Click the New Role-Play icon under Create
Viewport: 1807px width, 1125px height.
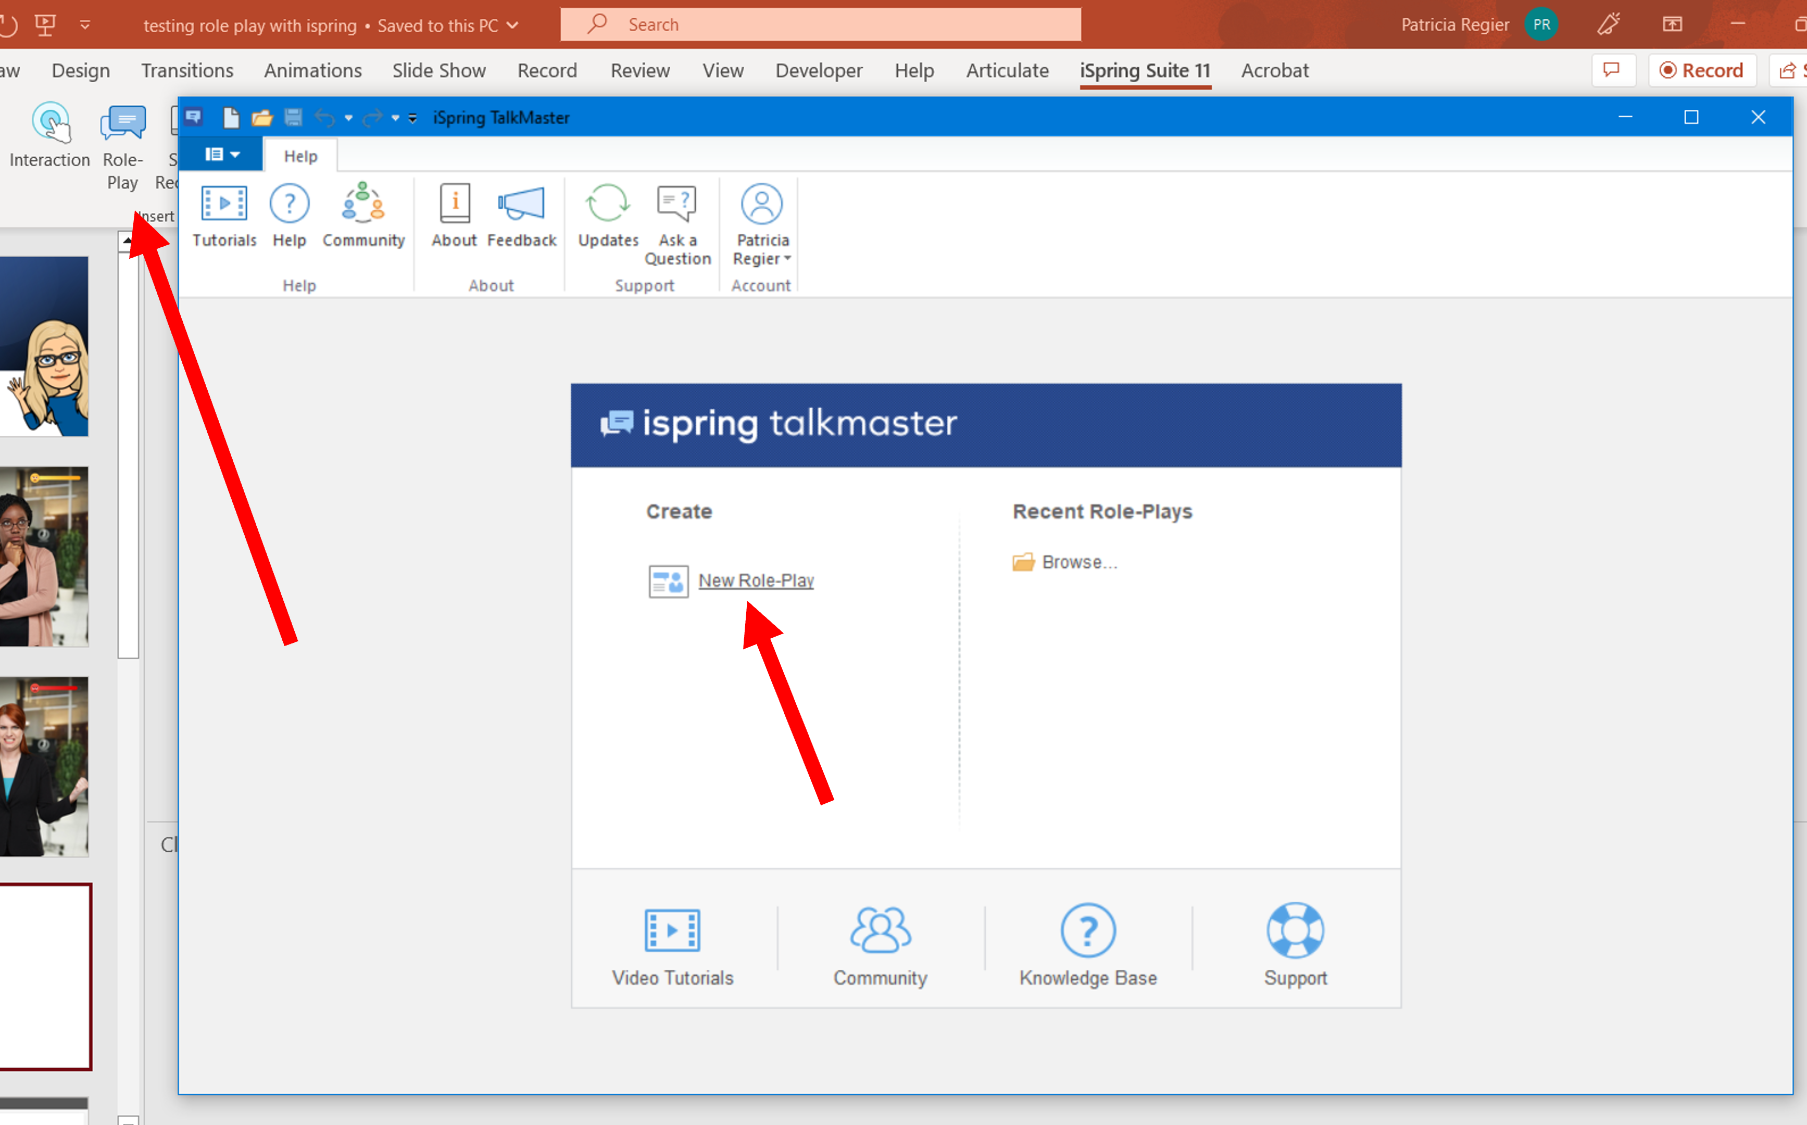coord(668,581)
